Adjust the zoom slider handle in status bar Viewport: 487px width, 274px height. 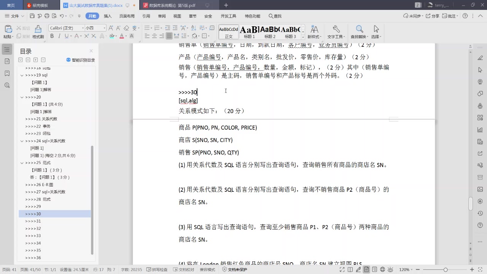(x=446, y=269)
